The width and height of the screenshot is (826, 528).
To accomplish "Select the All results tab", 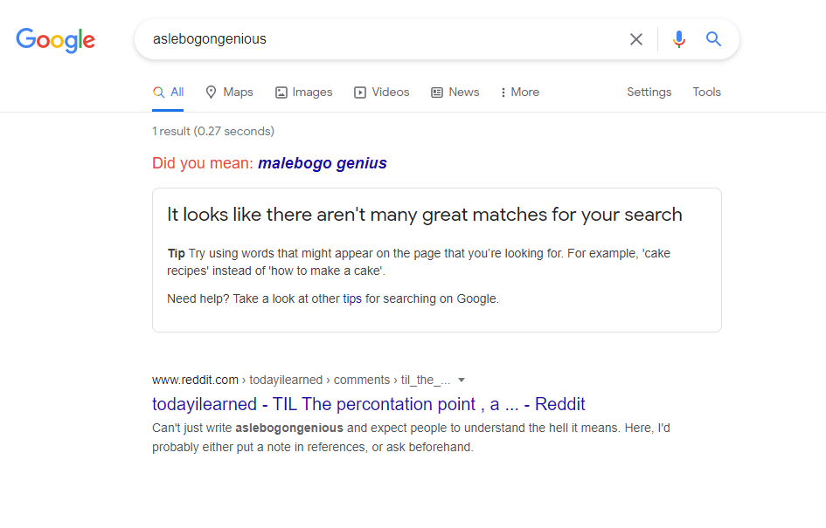I will (168, 93).
